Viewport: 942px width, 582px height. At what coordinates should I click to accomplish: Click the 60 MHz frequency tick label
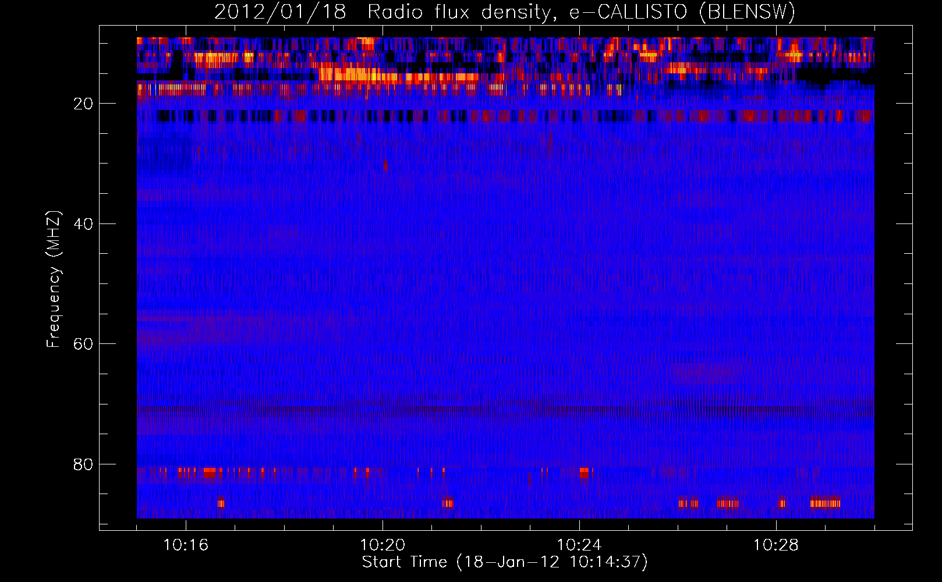click(x=84, y=344)
